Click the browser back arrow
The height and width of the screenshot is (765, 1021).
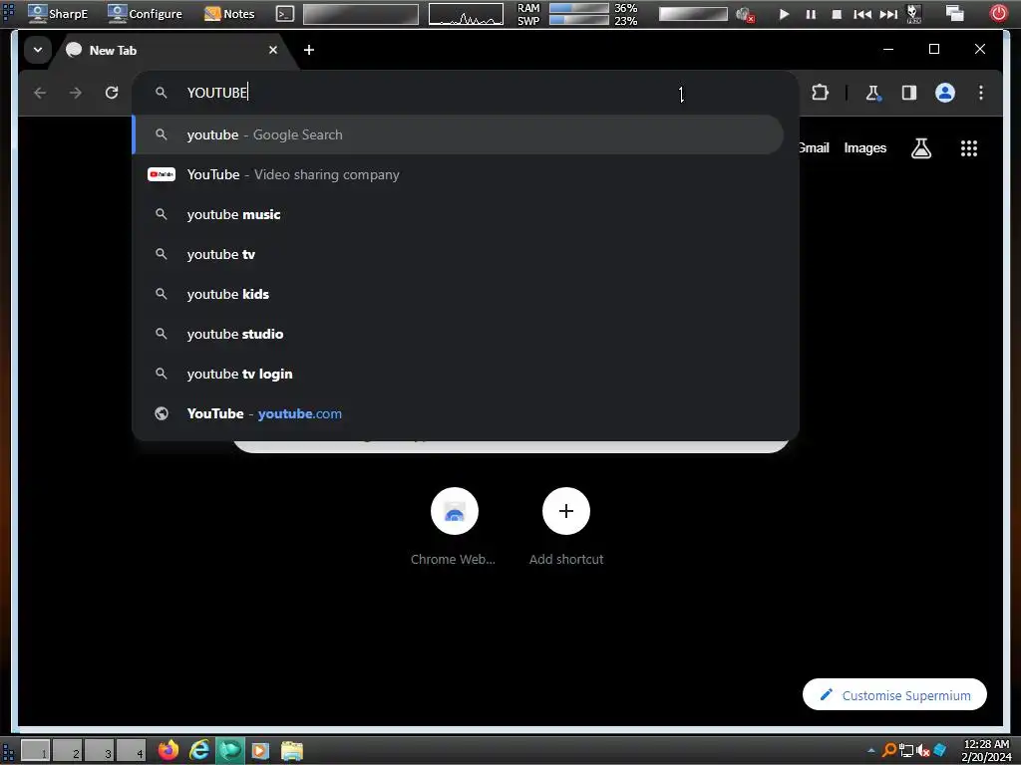(x=40, y=93)
